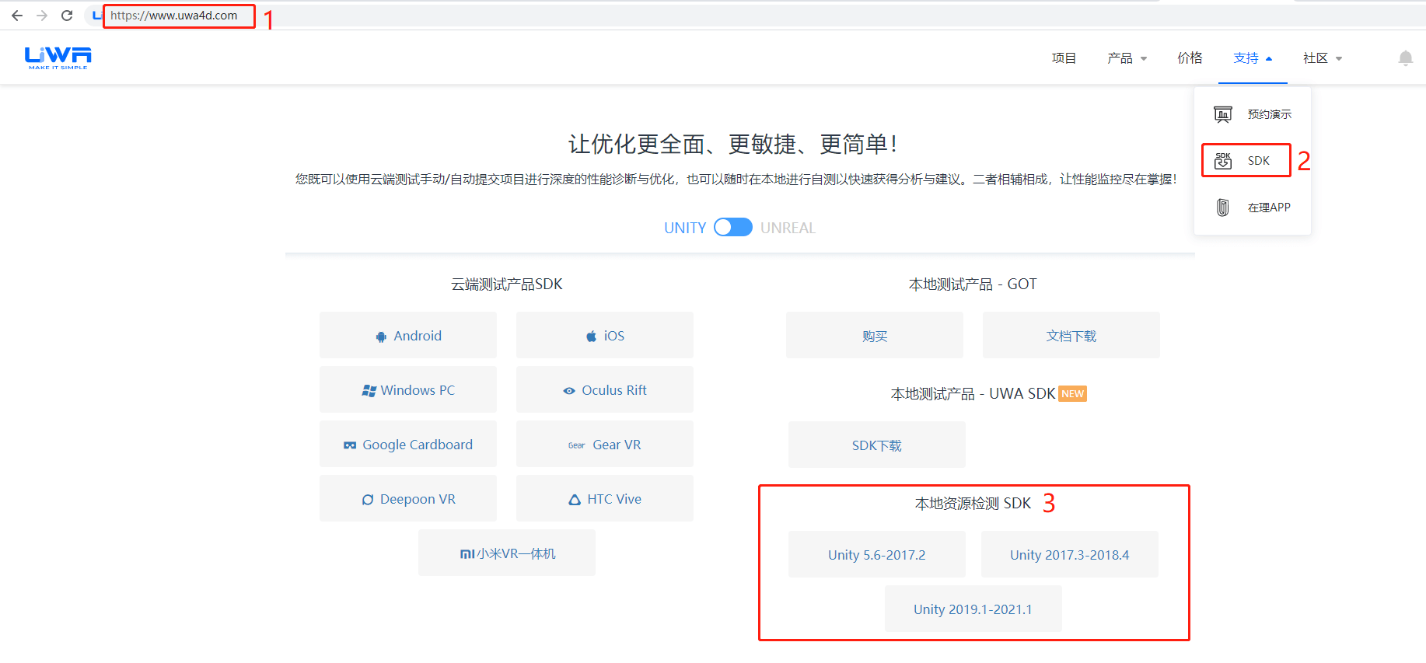This screenshot has width=1426, height=663.
Task: Click the NEW badge by UWA SDK
Action: coord(1073,393)
